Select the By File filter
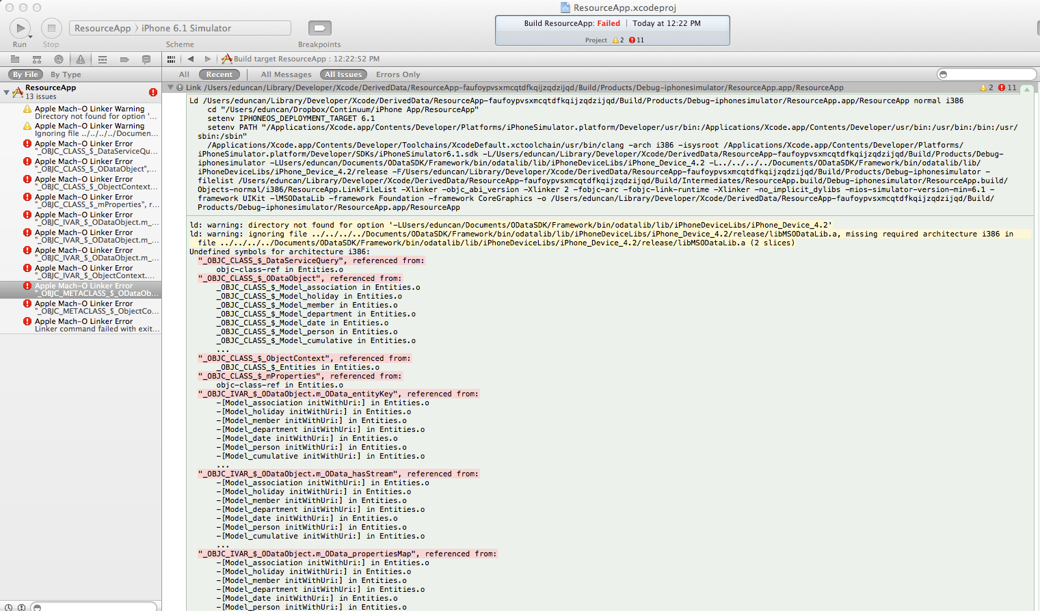The width and height of the screenshot is (1040, 611). pos(26,74)
